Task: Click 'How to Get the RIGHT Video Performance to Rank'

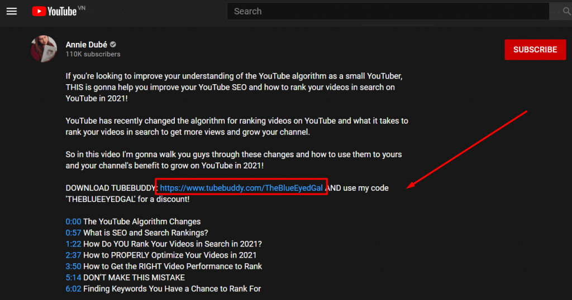Action: coord(173,266)
